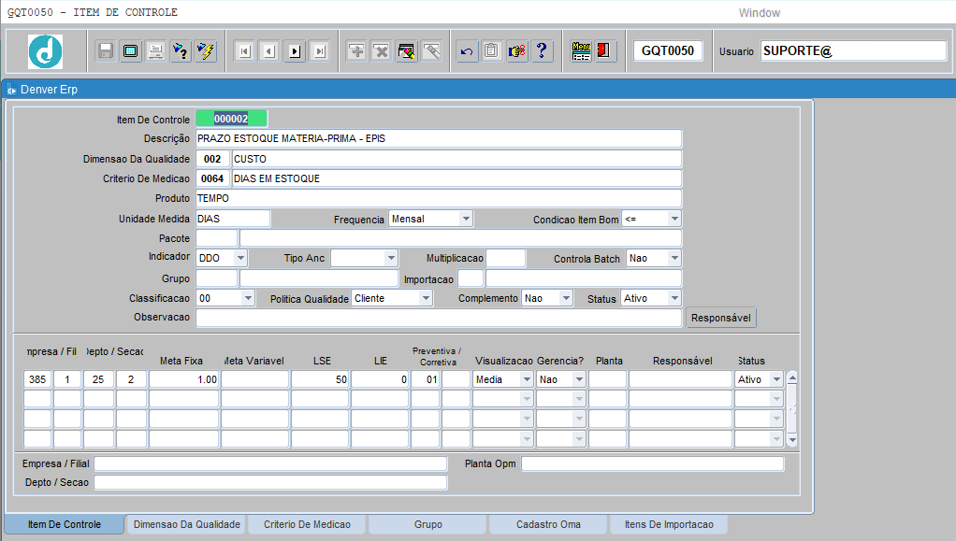Click the window with eraser toolbar icon
Viewport: 956px width, 541px height.
tap(407, 51)
